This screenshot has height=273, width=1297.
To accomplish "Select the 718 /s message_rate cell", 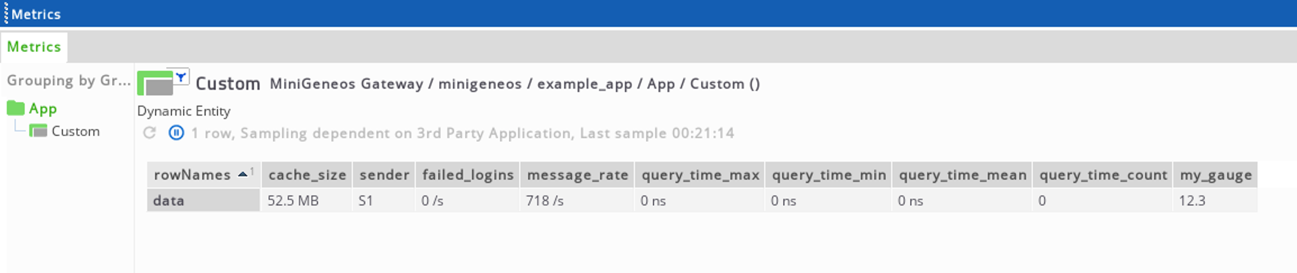I will tap(577, 201).
